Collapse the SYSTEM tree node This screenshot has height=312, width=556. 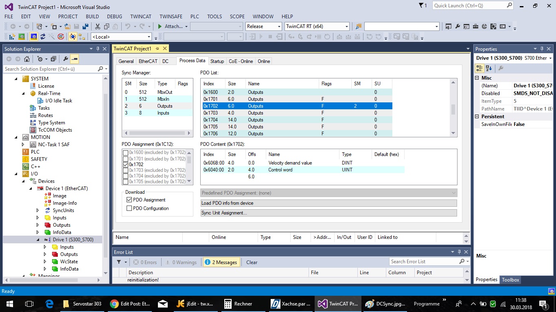click(17, 79)
